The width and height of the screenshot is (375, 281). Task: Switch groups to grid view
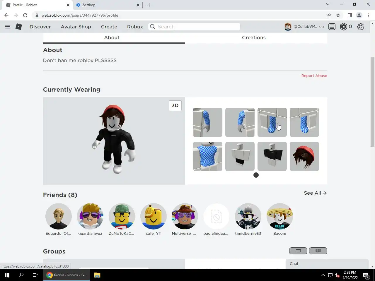point(318,251)
